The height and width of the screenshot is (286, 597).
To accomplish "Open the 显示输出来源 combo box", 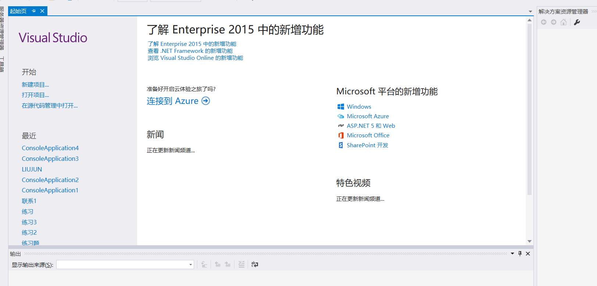I will [x=125, y=264].
